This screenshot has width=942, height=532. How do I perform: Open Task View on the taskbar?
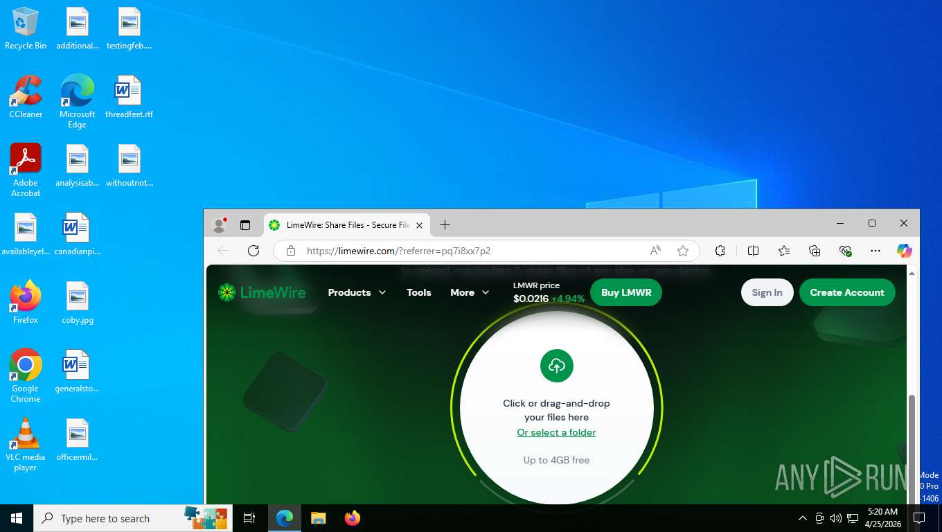pos(249,518)
